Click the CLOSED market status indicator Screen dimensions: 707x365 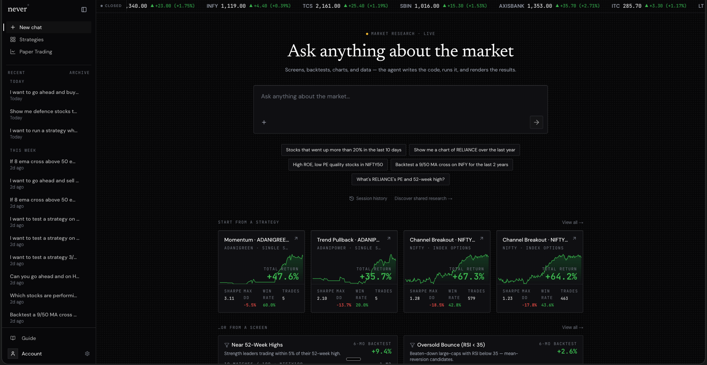[111, 6]
